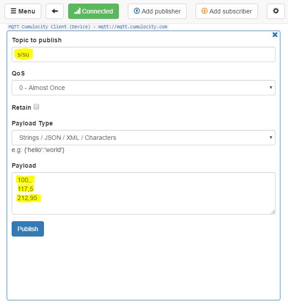This screenshot has height=308, width=288.
Task: Click inside the Payload text area
Action: pos(144,193)
